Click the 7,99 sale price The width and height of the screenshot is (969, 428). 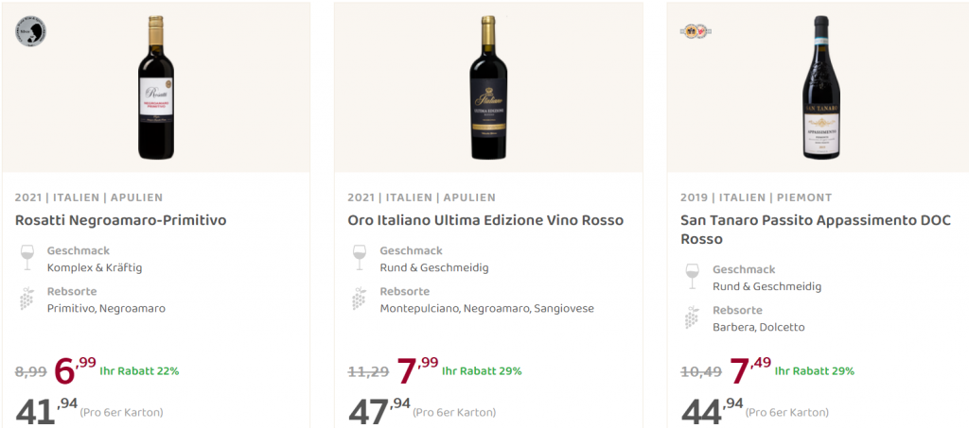click(416, 370)
